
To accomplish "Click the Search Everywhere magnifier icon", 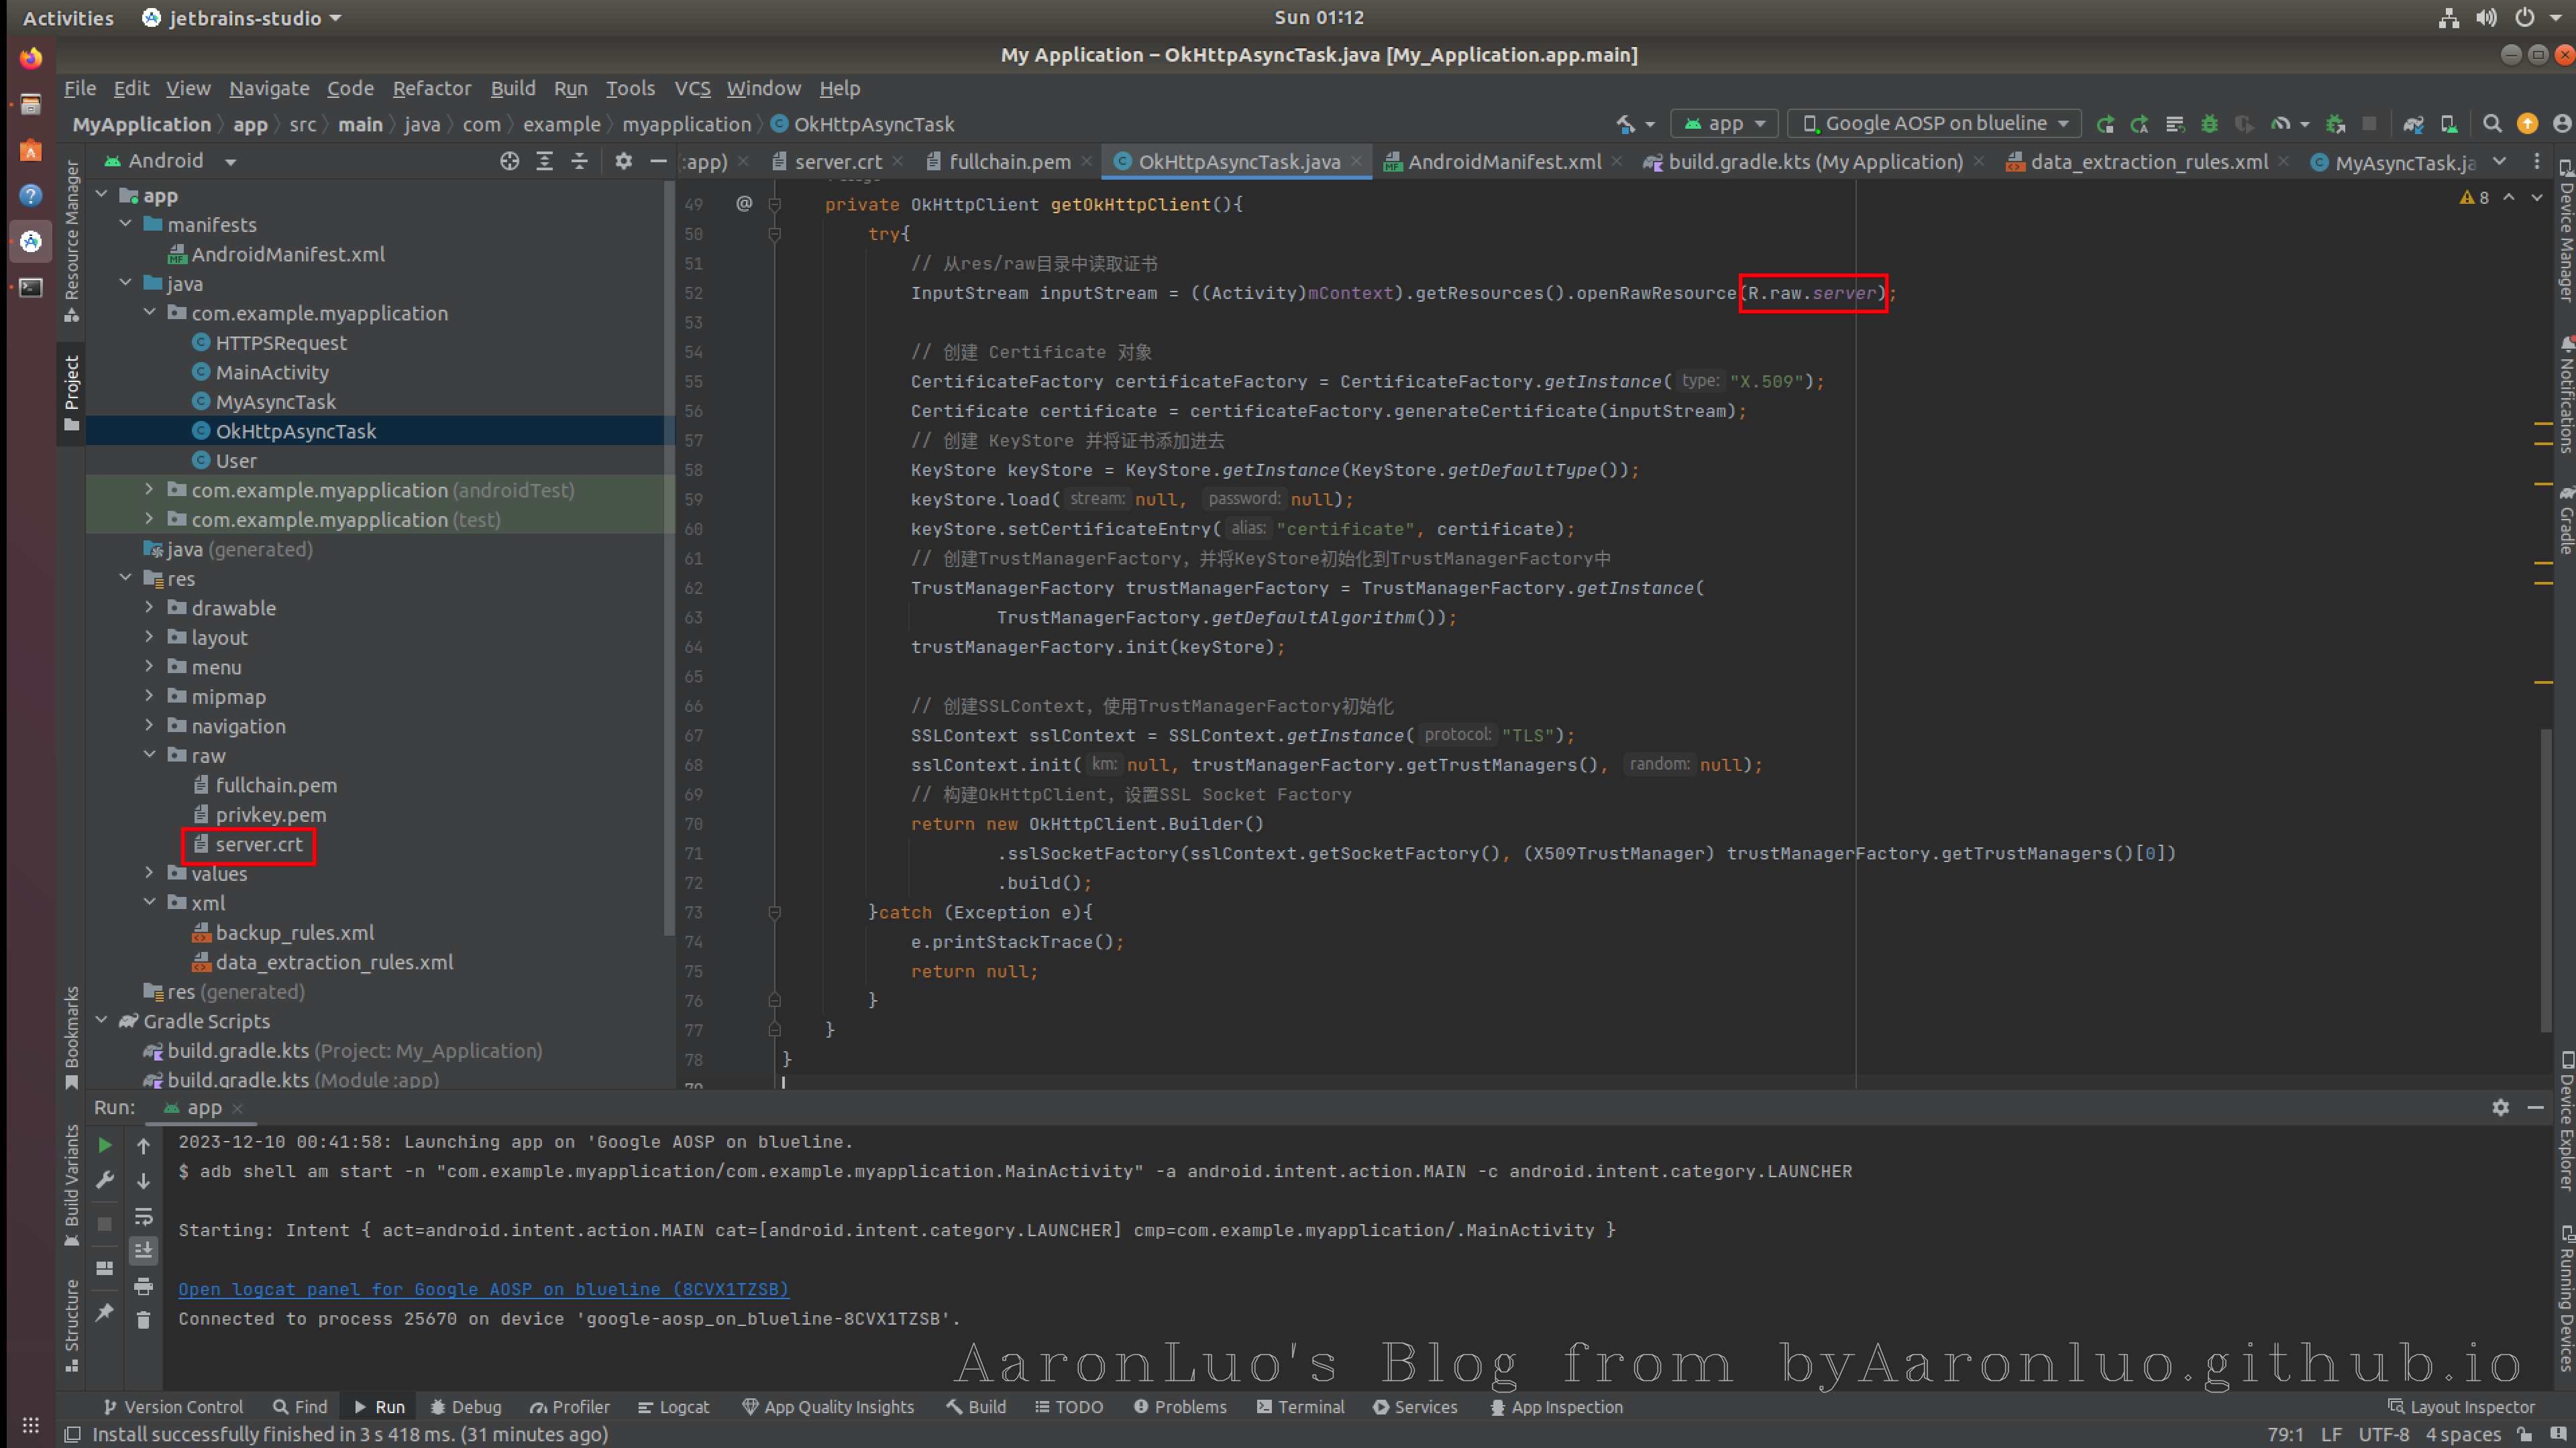I will [x=2492, y=124].
